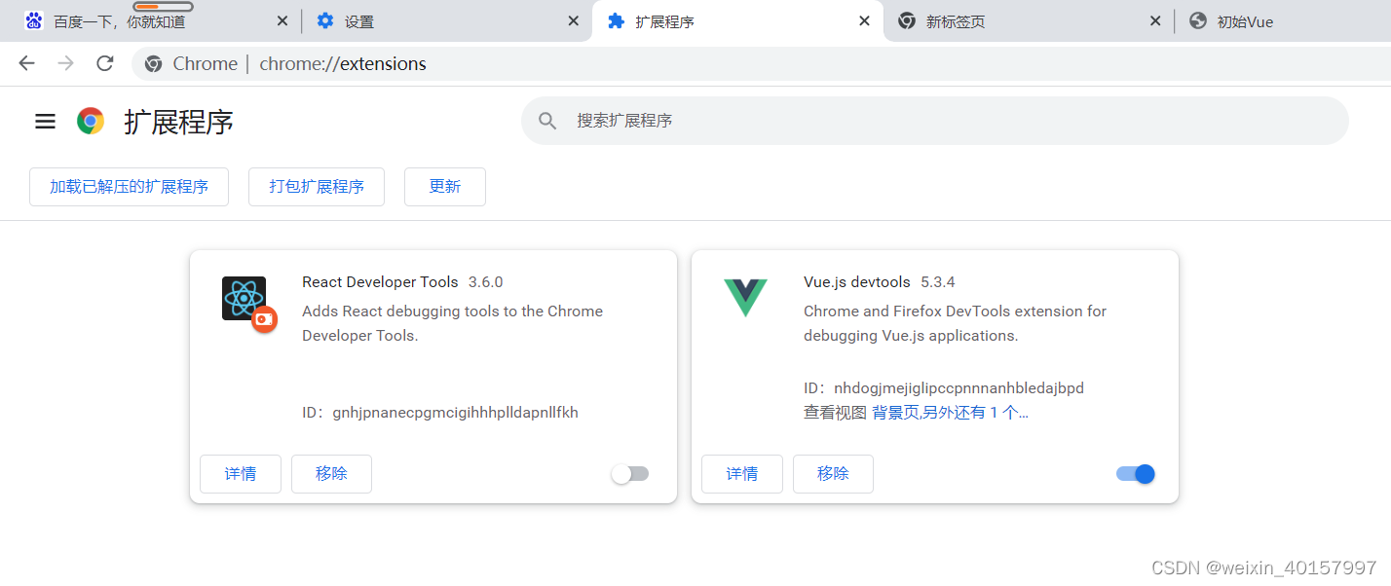
Task: Click the Vue.js devtools ID text
Action: tap(944, 388)
